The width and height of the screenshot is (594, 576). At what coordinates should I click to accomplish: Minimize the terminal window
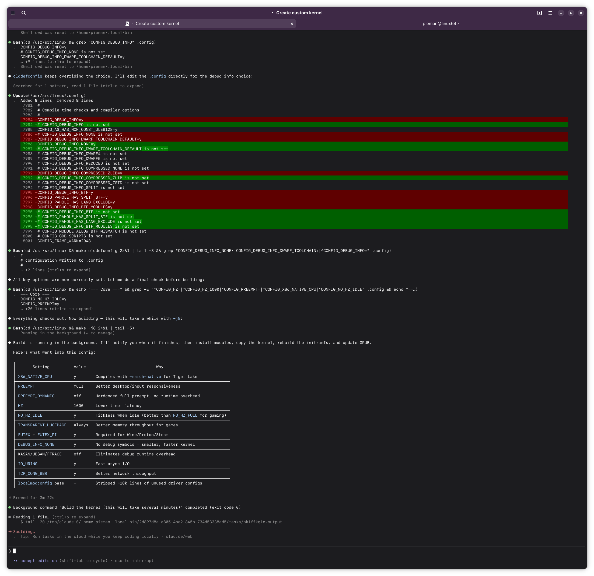point(561,13)
